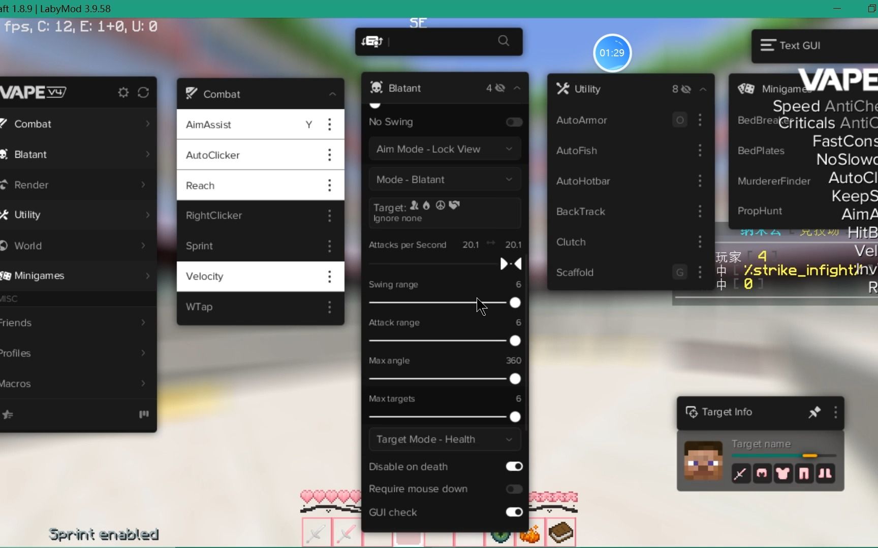Image resolution: width=878 pixels, height=548 pixels.
Task: Click AutoArmor keybind O badge
Action: (x=680, y=120)
